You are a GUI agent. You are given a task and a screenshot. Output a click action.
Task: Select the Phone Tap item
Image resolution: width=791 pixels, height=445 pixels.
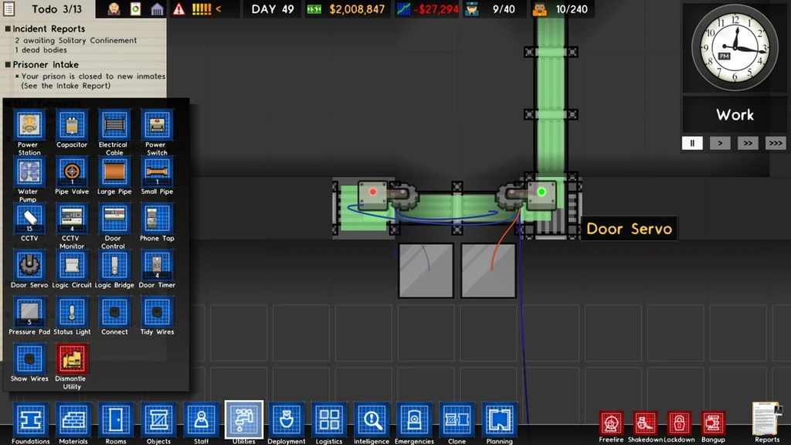[x=156, y=219]
